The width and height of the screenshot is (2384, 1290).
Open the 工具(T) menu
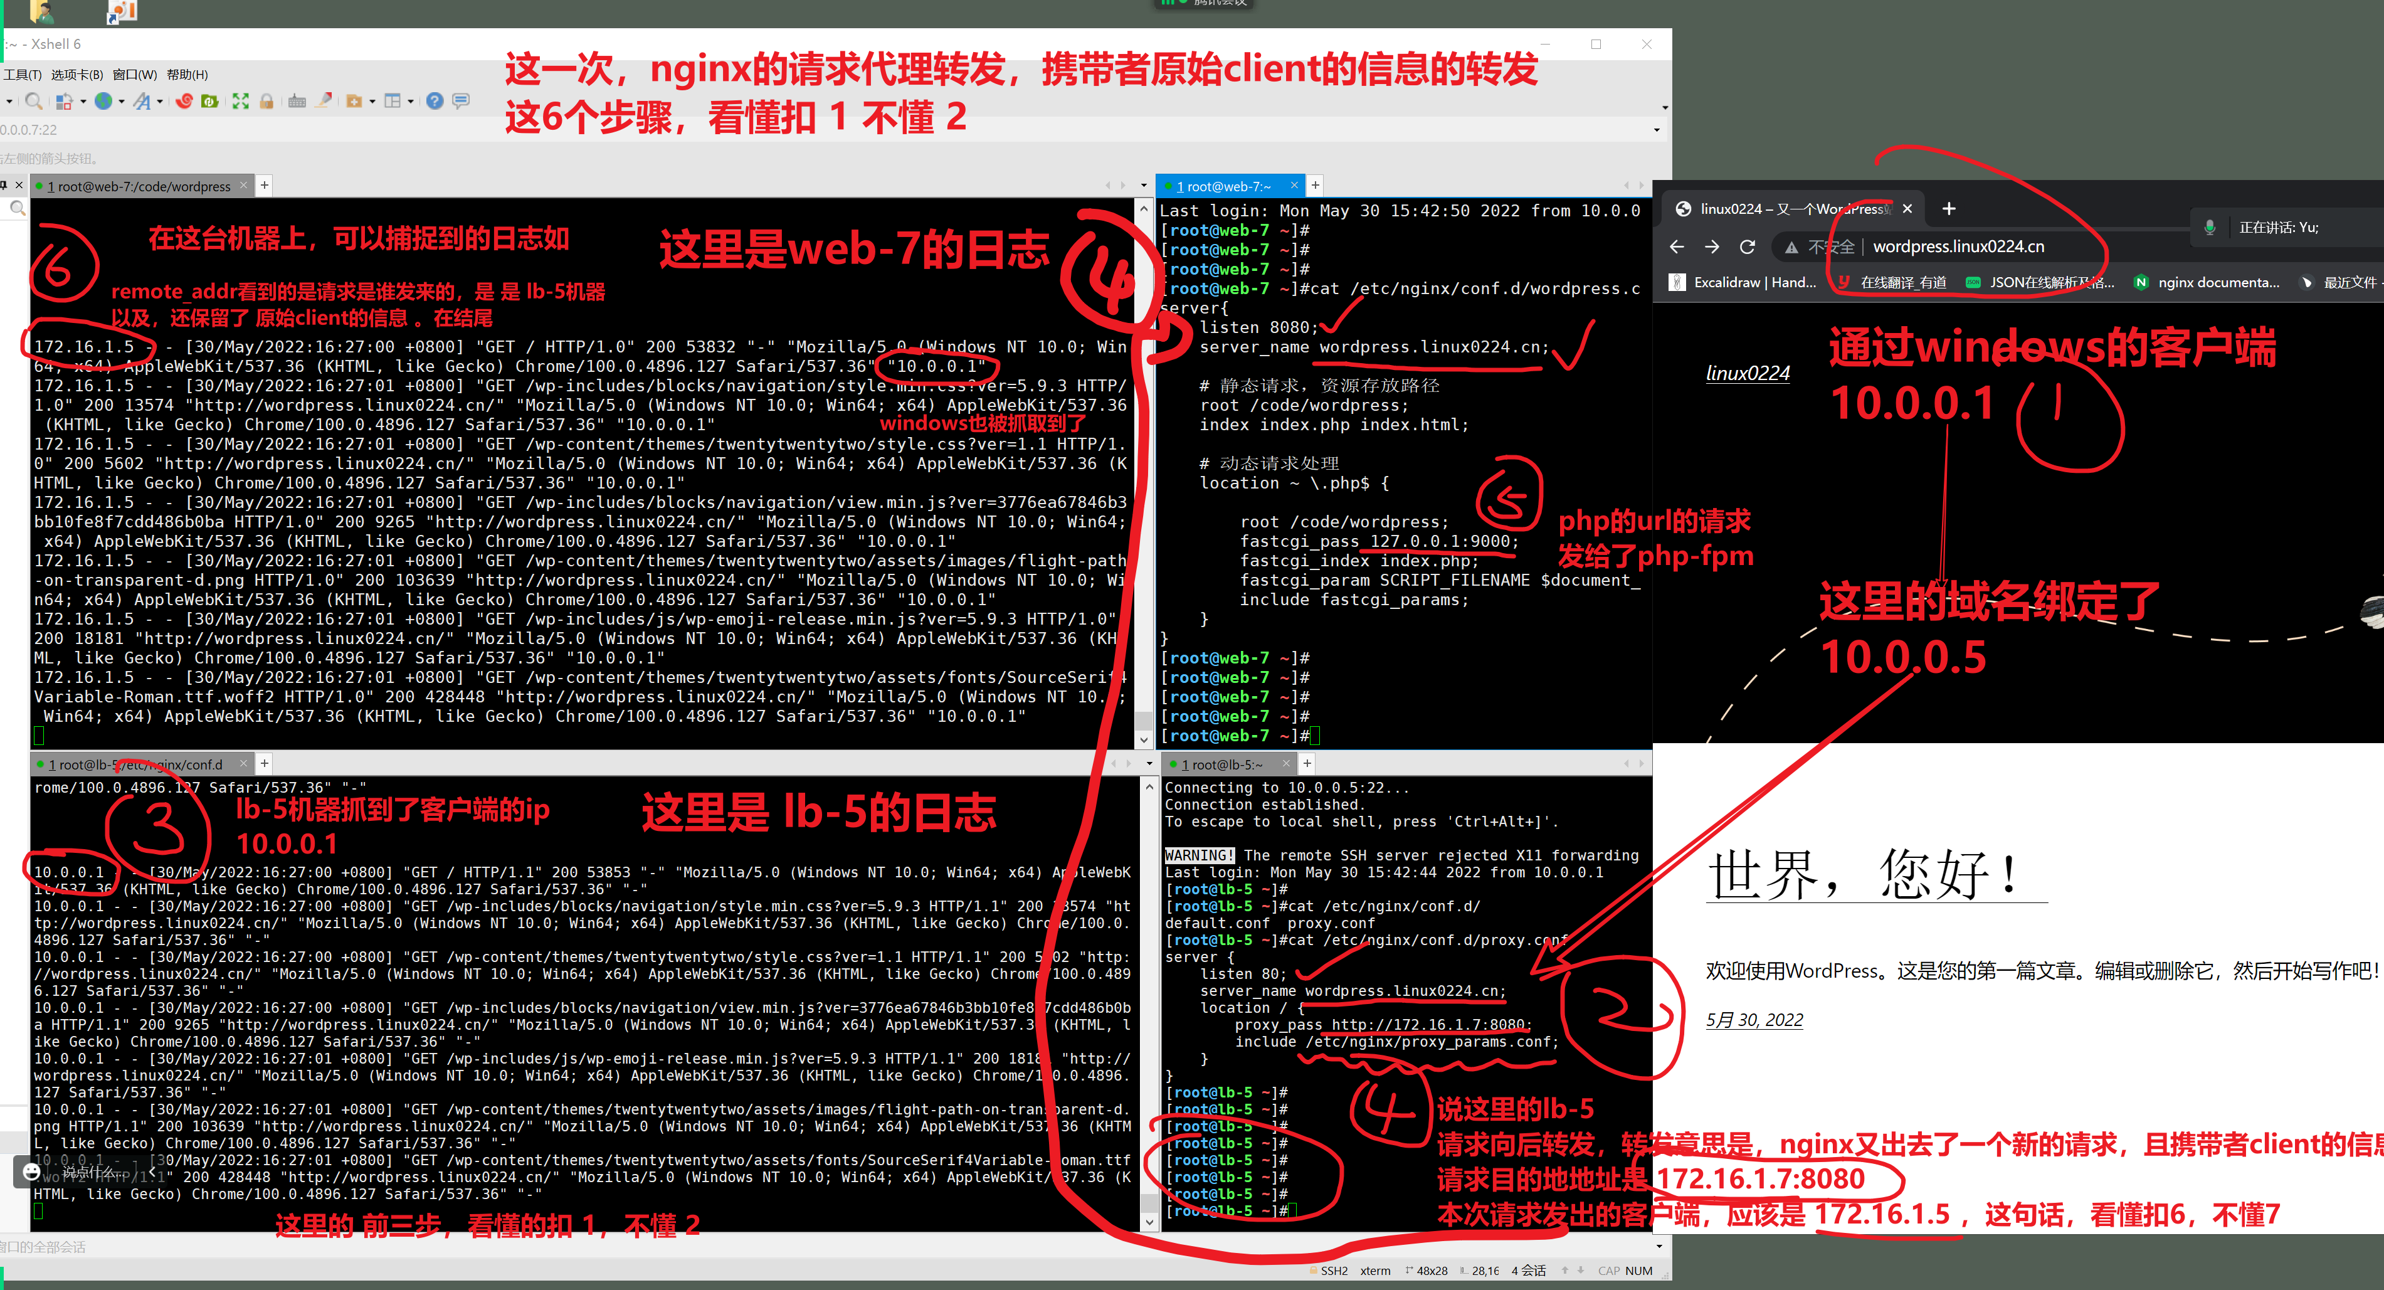coord(22,75)
